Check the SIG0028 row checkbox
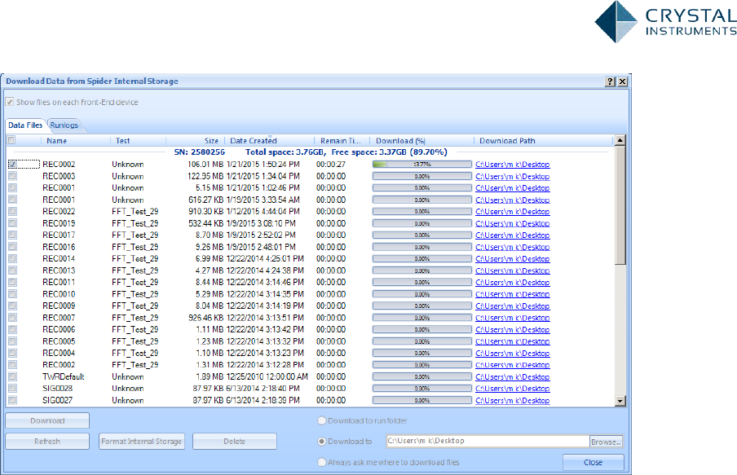 pyautogui.click(x=13, y=388)
